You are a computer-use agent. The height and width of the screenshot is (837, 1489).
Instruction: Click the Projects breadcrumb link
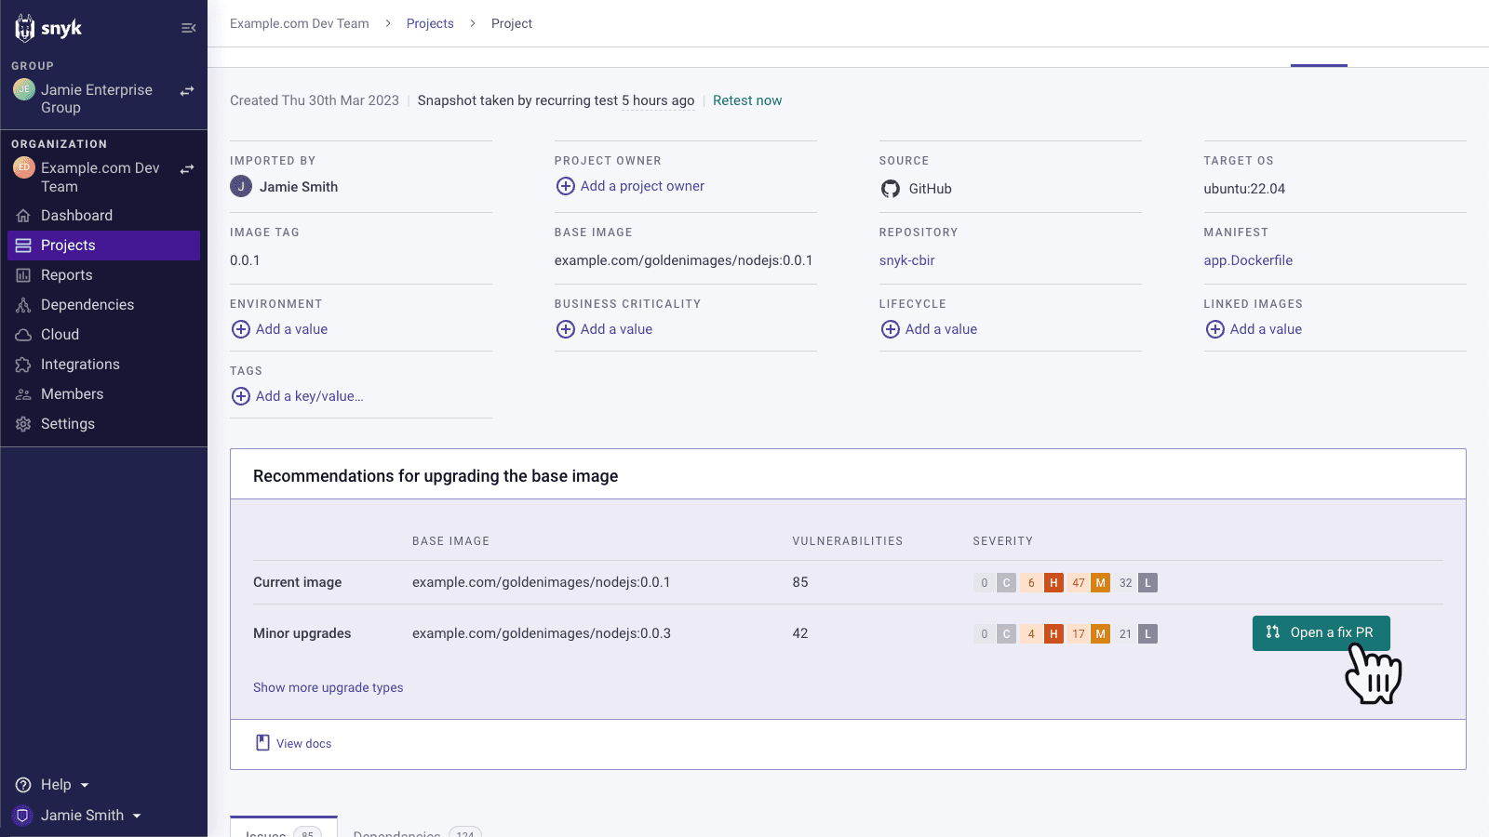430,23
